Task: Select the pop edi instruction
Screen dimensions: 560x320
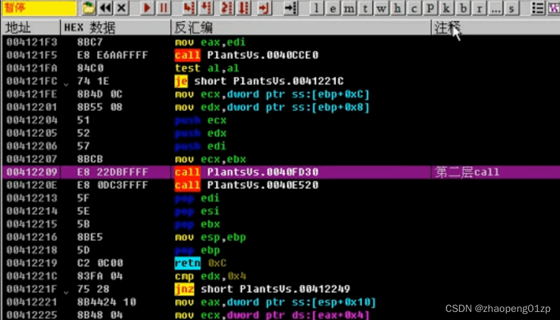Action: pos(197,198)
